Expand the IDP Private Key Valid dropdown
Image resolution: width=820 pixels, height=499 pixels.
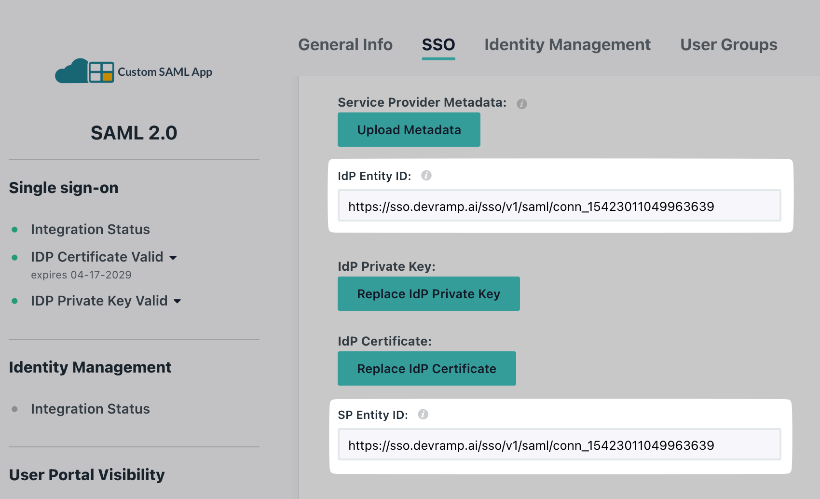point(178,301)
